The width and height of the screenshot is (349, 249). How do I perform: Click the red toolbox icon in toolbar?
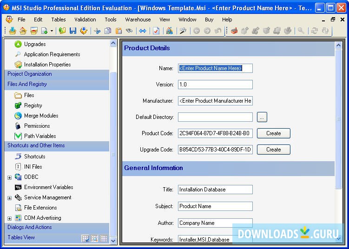[234, 31]
